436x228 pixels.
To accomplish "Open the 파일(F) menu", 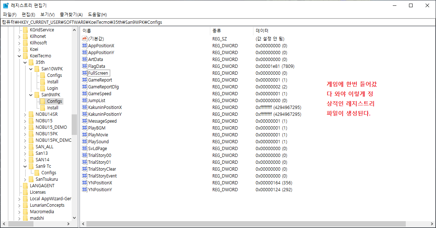I will (10, 14).
